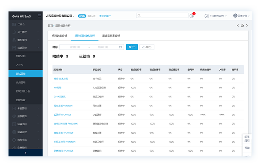The image size is (262, 166).
Task: Collapse the 招聘管理 sidebar chevron
Action: [x=38, y=48]
